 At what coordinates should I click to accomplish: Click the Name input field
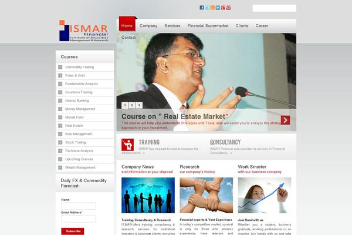point(79,206)
